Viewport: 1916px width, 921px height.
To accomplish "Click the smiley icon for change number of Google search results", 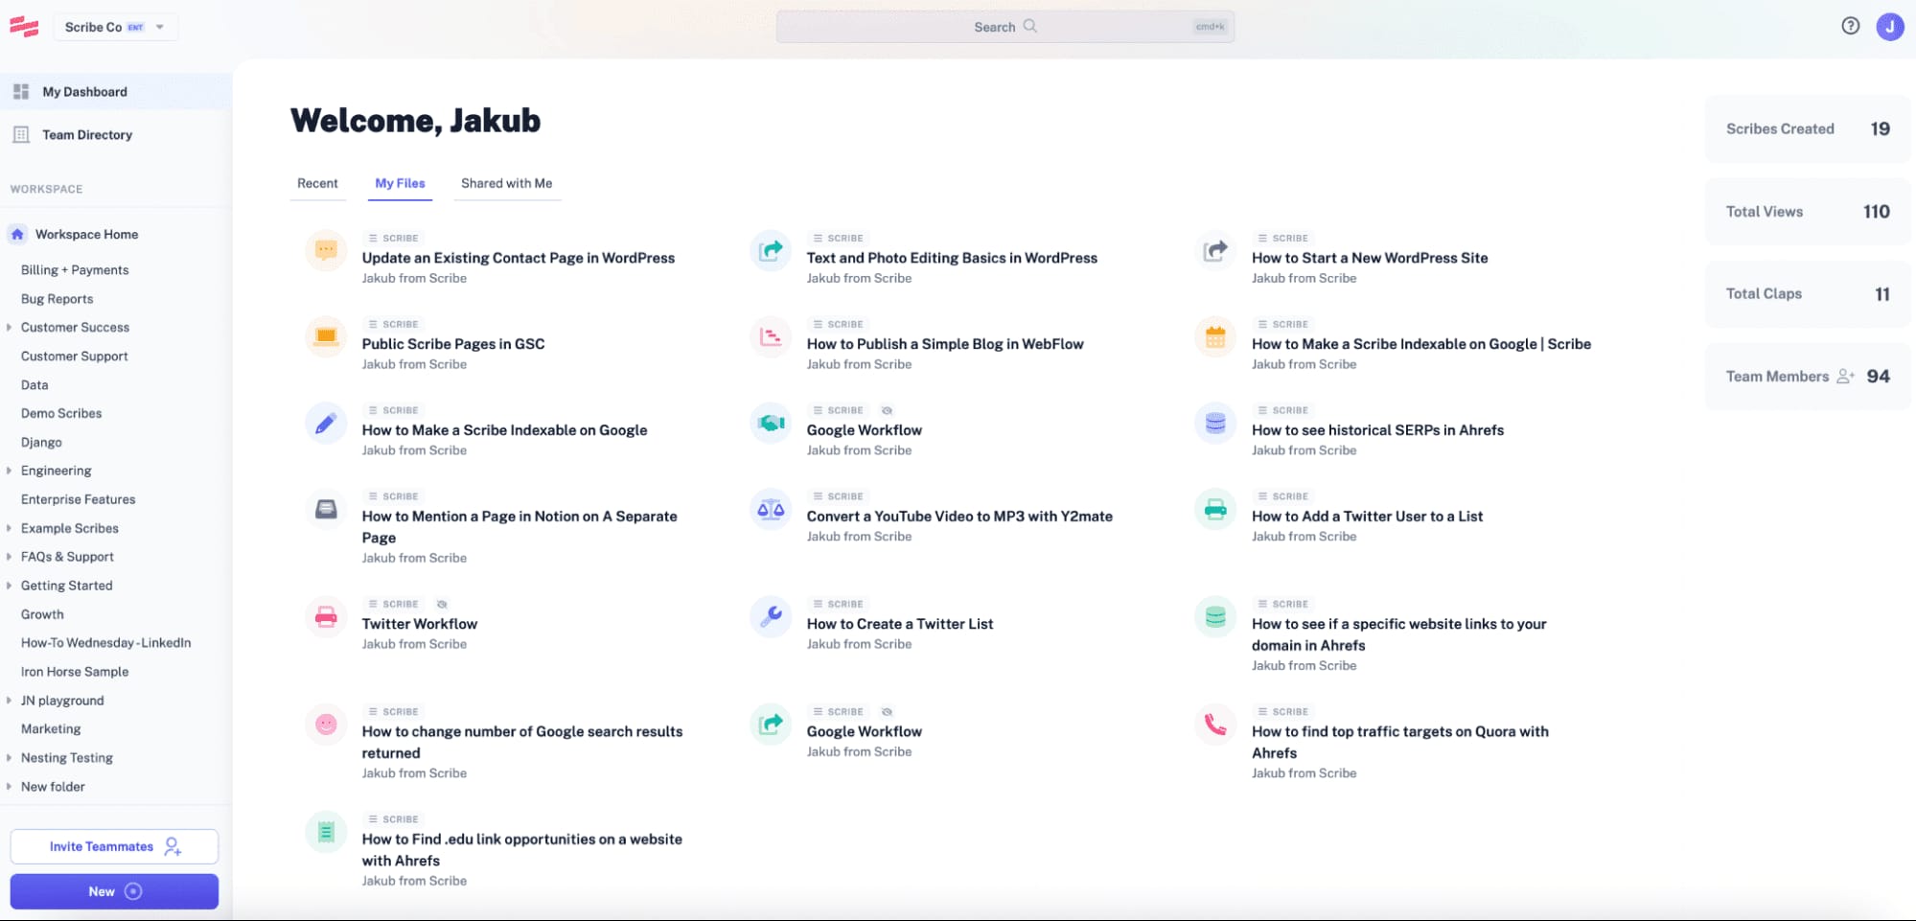I will [x=326, y=725].
